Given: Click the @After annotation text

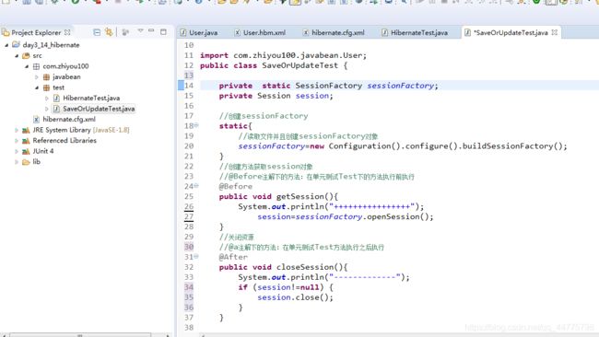Looking at the screenshot, I should pos(233,257).
